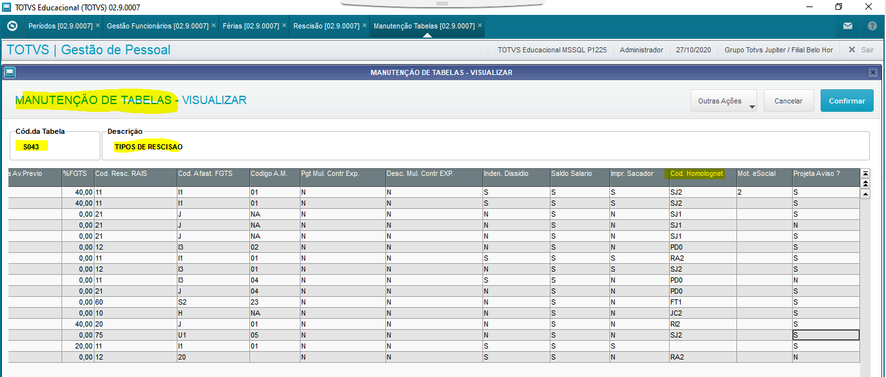The height and width of the screenshot is (377, 886).
Task: Select the Cod. Afast. FGTS cell S2
Action: click(x=213, y=302)
